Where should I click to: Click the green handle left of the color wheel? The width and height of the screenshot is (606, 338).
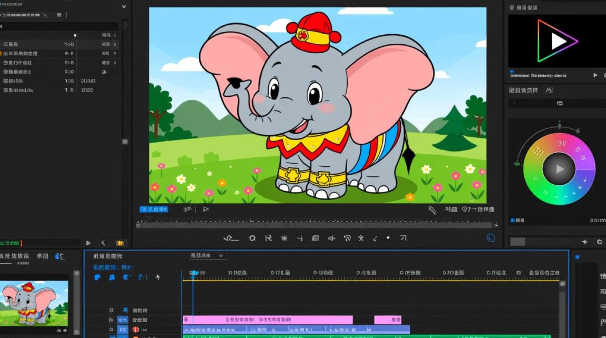point(517,165)
